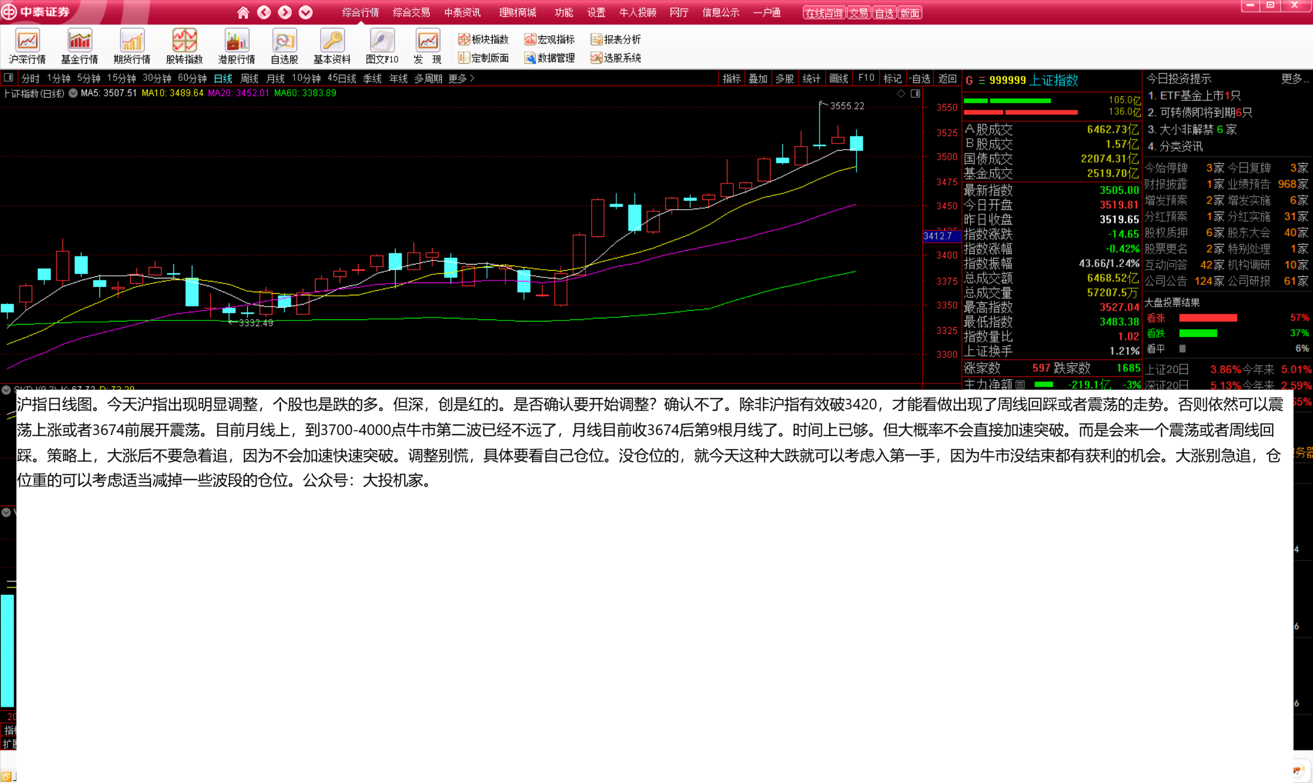Click 叠加 overlay button
1313x783 pixels.
tap(758, 78)
